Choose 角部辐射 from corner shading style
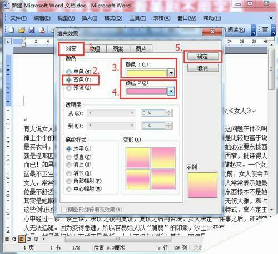This screenshot has height=254, width=278. [x=69, y=181]
